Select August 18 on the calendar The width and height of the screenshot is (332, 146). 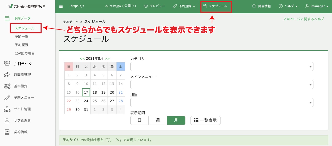(x=95, y=92)
